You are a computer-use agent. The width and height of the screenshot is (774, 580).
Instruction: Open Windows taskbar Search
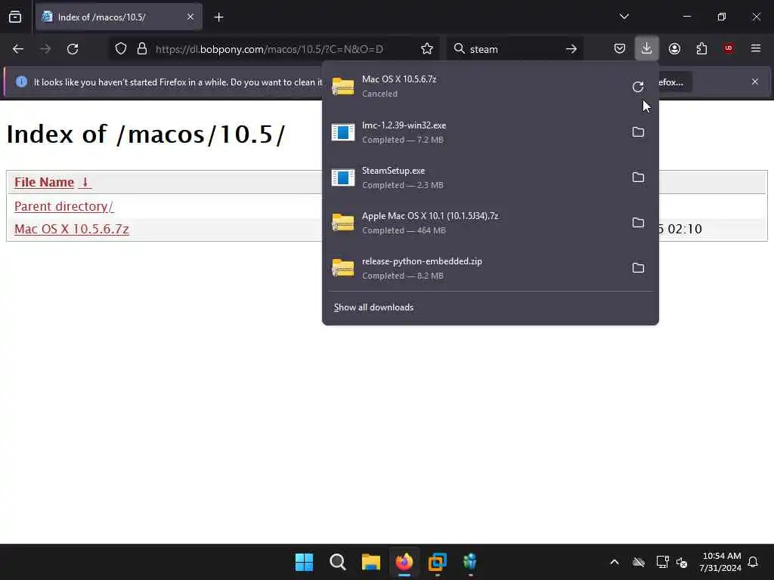[x=338, y=562]
